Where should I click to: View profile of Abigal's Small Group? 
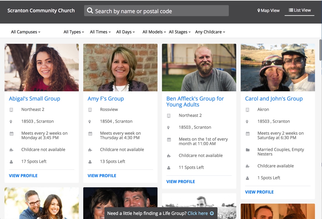23,176
